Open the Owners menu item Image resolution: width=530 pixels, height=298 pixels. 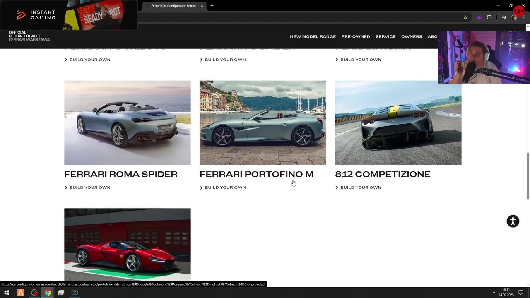412,36
